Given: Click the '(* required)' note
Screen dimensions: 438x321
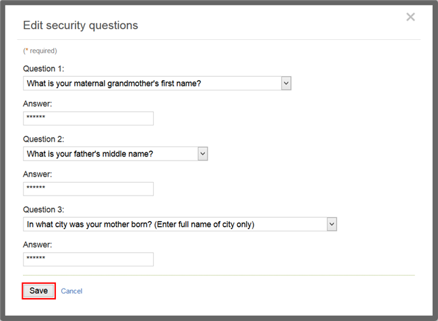Looking at the screenshot, I should pyautogui.click(x=40, y=51).
